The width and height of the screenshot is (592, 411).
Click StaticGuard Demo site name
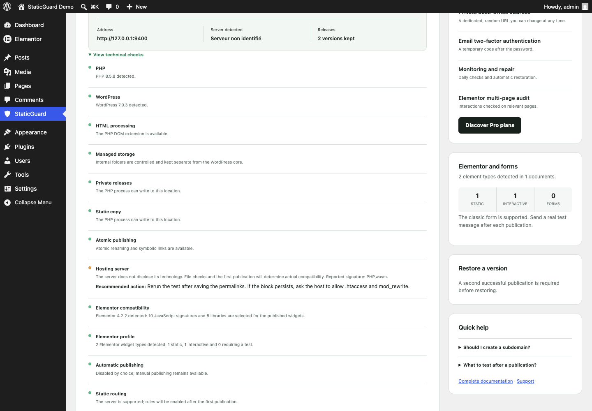pos(51,7)
